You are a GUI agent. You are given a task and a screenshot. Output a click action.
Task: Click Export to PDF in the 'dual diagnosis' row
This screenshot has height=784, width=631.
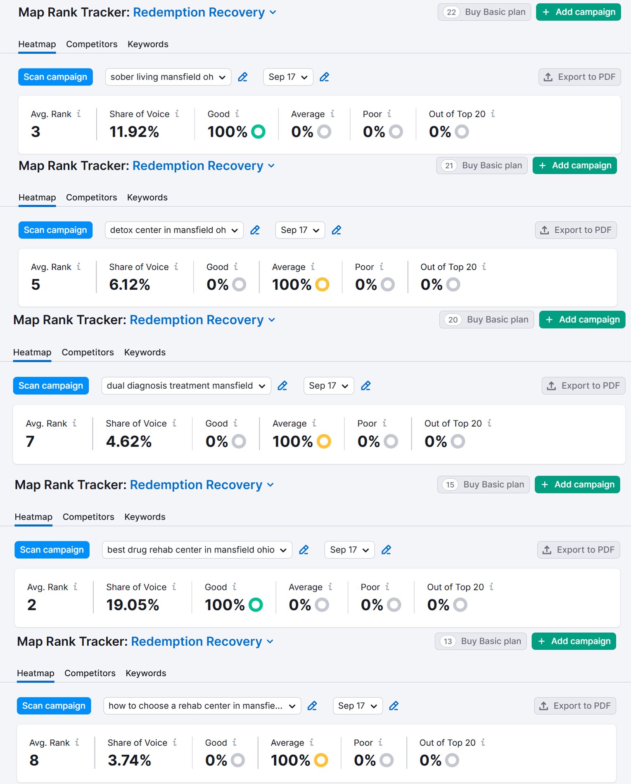(x=584, y=386)
